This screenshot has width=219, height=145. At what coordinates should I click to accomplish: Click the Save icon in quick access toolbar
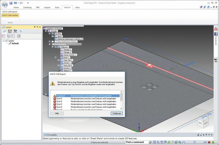point(11,3)
